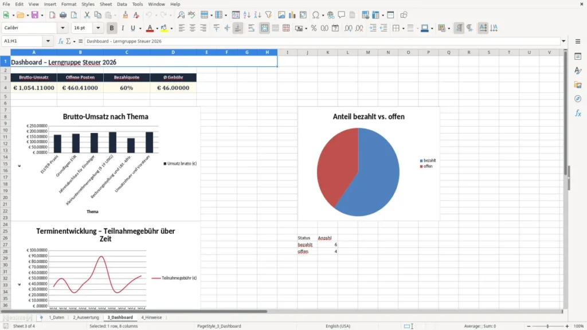Image resolution: width=587 pixels, height=330 pixels.
Task: Click Increase Indent icon
Action: pyautogui.click(x=373, y=28)
